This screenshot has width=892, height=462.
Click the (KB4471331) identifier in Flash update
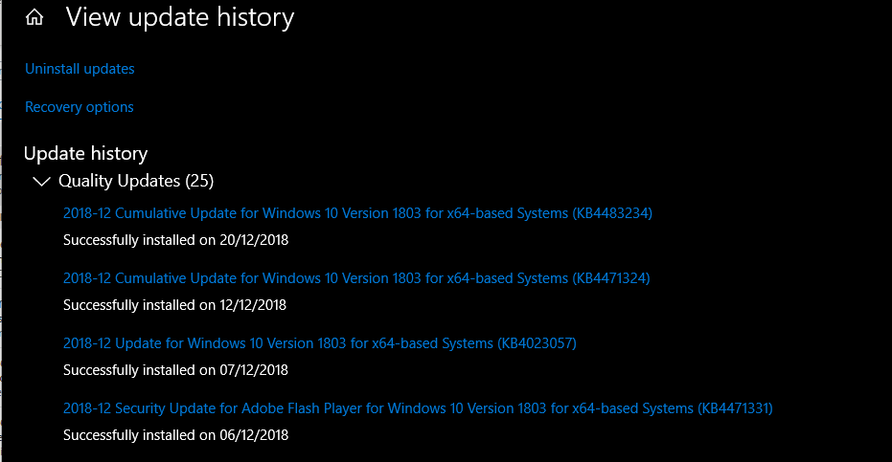735,408
